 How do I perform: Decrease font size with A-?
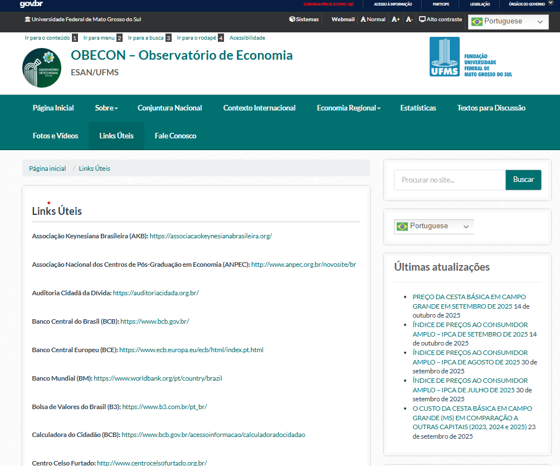tap(409, 20)
